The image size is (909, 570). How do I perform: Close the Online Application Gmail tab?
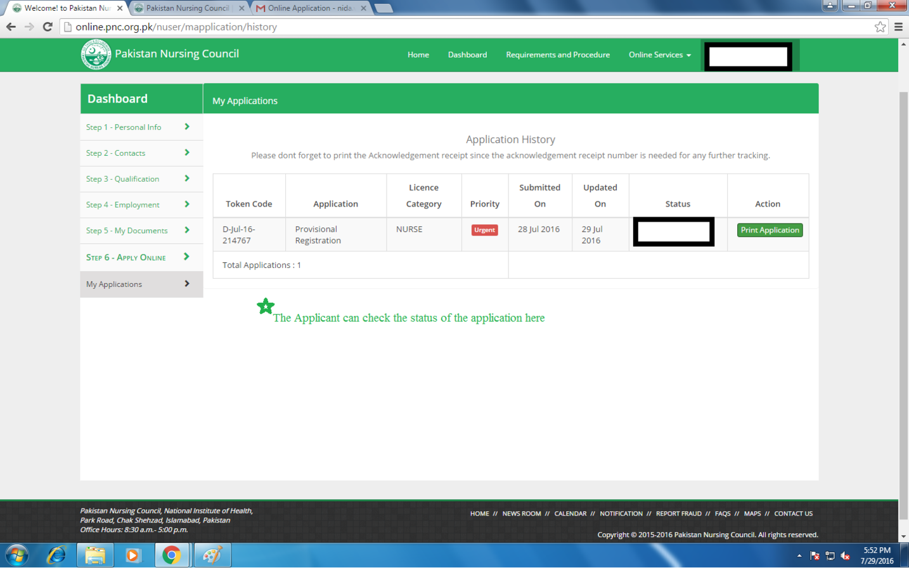pyautogui.click(x=363, y=8)
